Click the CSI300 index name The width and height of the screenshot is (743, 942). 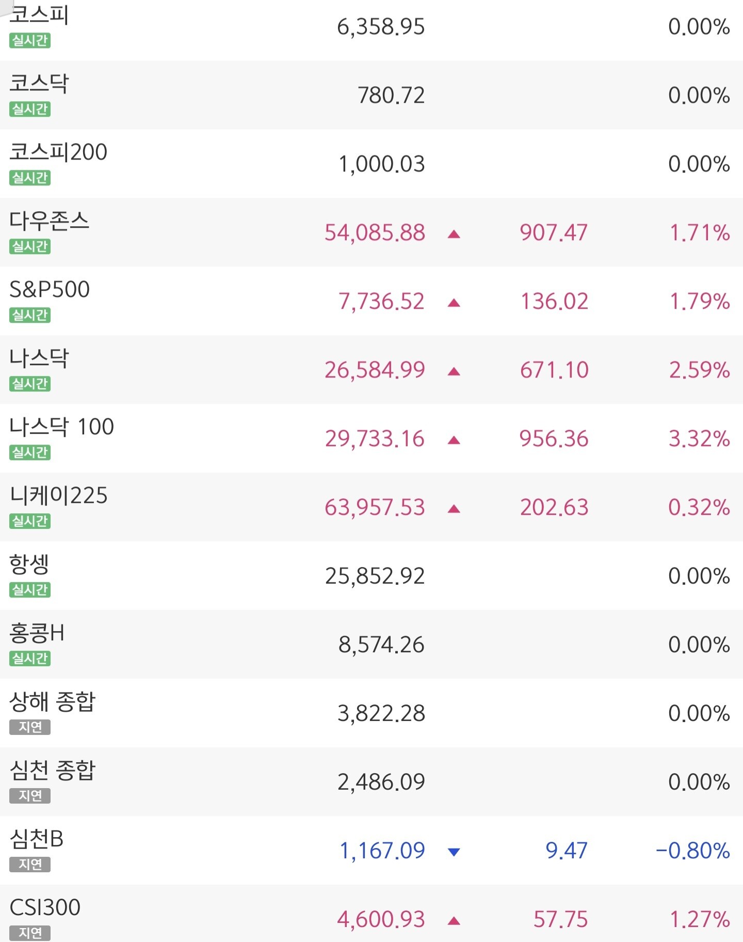[x=45, y=907]
